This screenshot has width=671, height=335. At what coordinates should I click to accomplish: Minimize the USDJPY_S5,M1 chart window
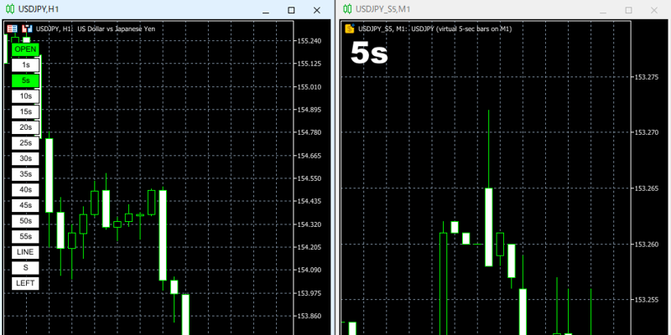point(604,9)
